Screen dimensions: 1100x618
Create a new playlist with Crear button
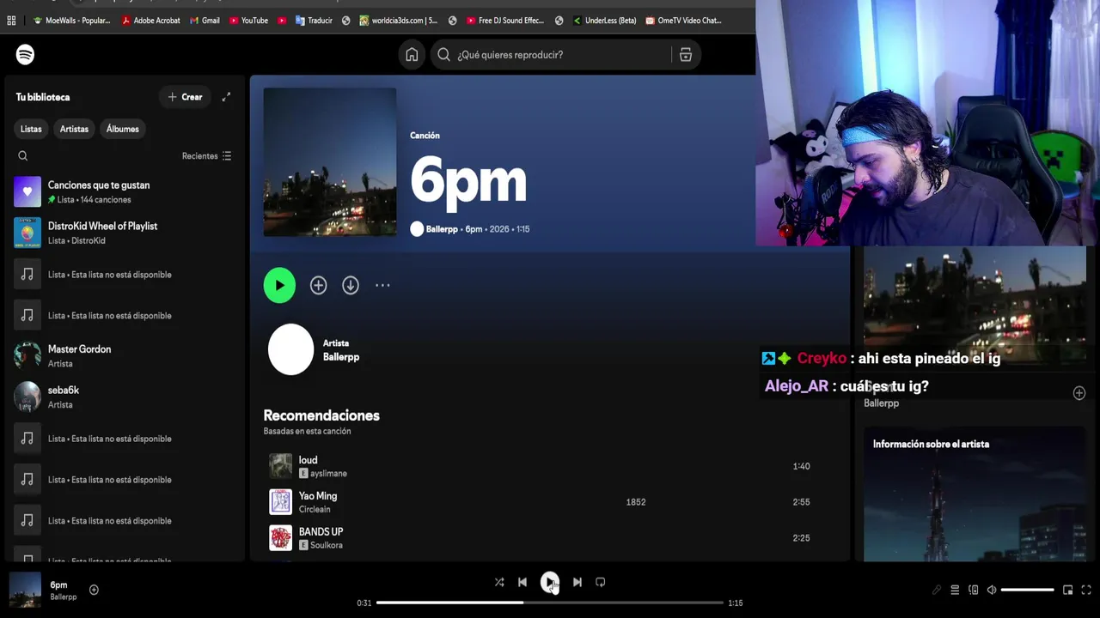click(x=185, y=97)
